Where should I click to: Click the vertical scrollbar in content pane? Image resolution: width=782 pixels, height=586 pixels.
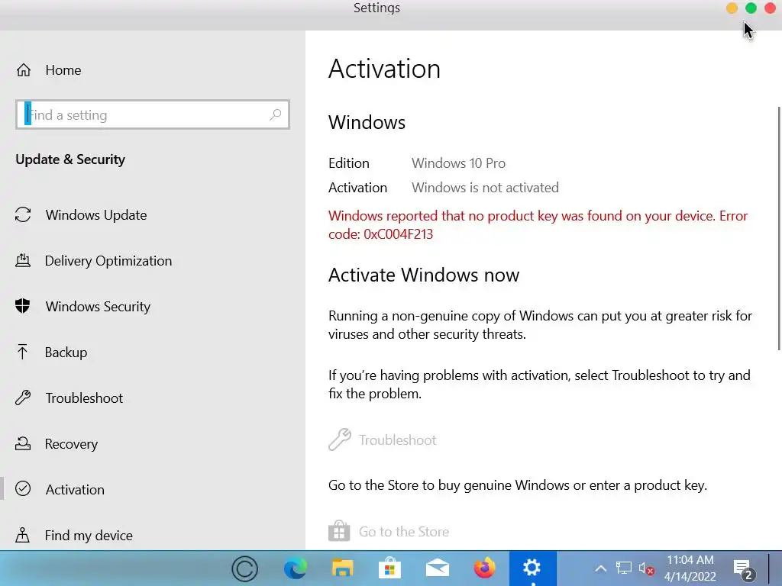tap(779, 228)
